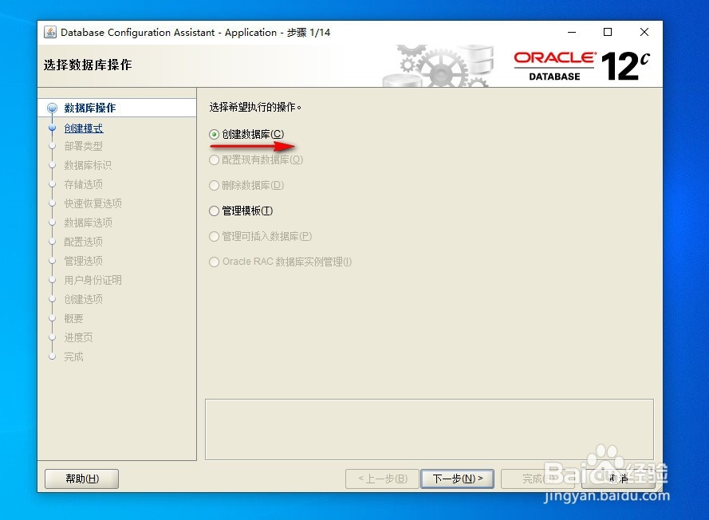Click the 下一步(N) button to continue
Screen dimensions: 709x520
457,479
